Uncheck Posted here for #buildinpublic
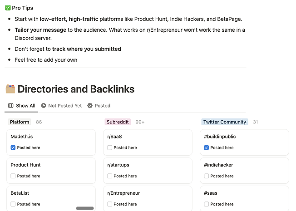This screenshot has height=211, width=296. (206, 147)
